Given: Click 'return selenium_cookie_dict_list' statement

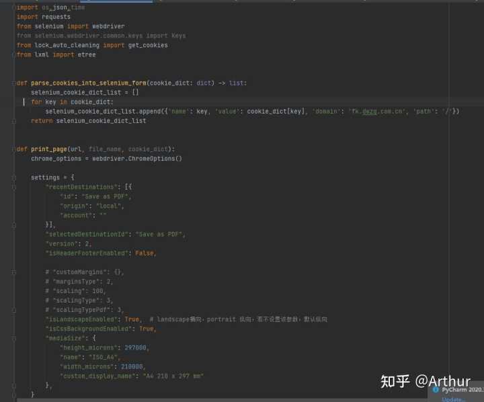Looking at the screenshot, I should pos(89,121).
